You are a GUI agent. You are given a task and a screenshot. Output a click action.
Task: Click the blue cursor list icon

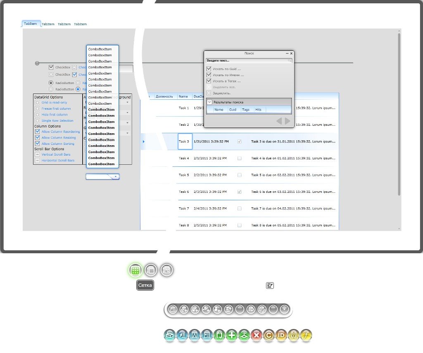point(182,336)
